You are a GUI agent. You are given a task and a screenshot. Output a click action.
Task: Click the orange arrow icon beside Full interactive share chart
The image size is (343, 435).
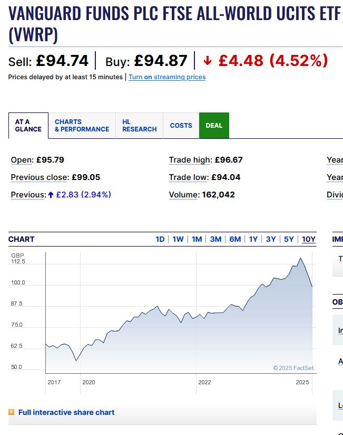[x=12, y=412]
